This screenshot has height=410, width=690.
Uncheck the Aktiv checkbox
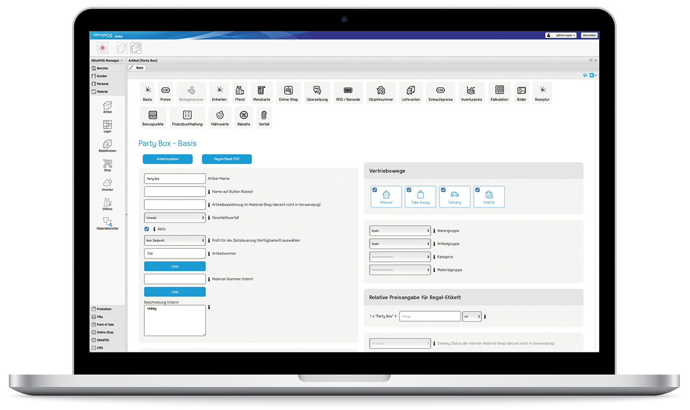(x=146, y=229)
